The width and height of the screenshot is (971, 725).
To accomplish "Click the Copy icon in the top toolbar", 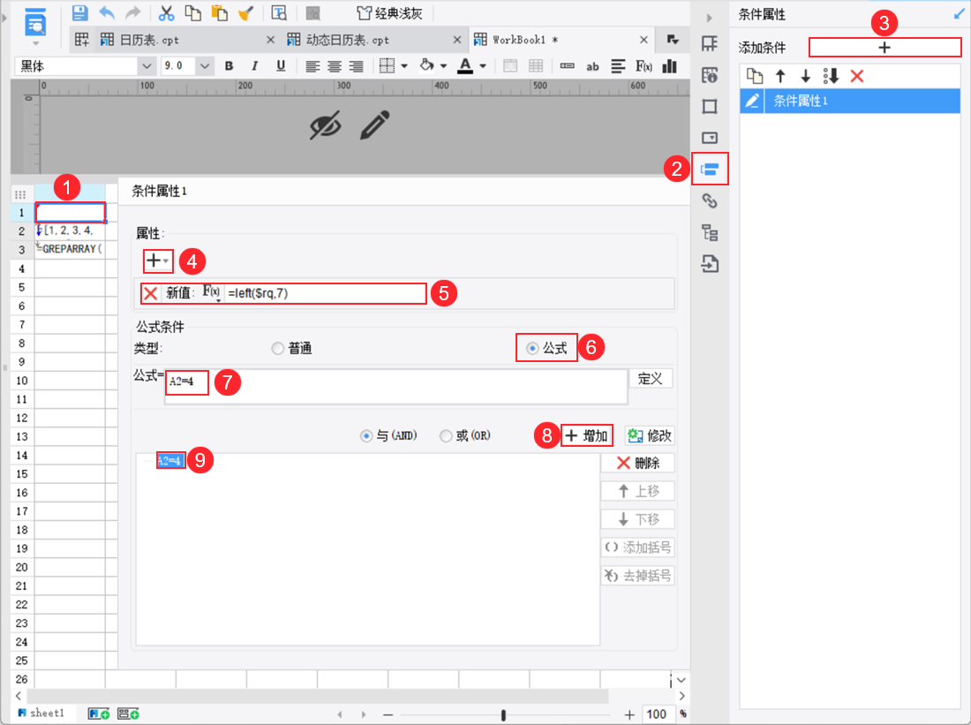I will pyautogui.click(x=193, y=13).
